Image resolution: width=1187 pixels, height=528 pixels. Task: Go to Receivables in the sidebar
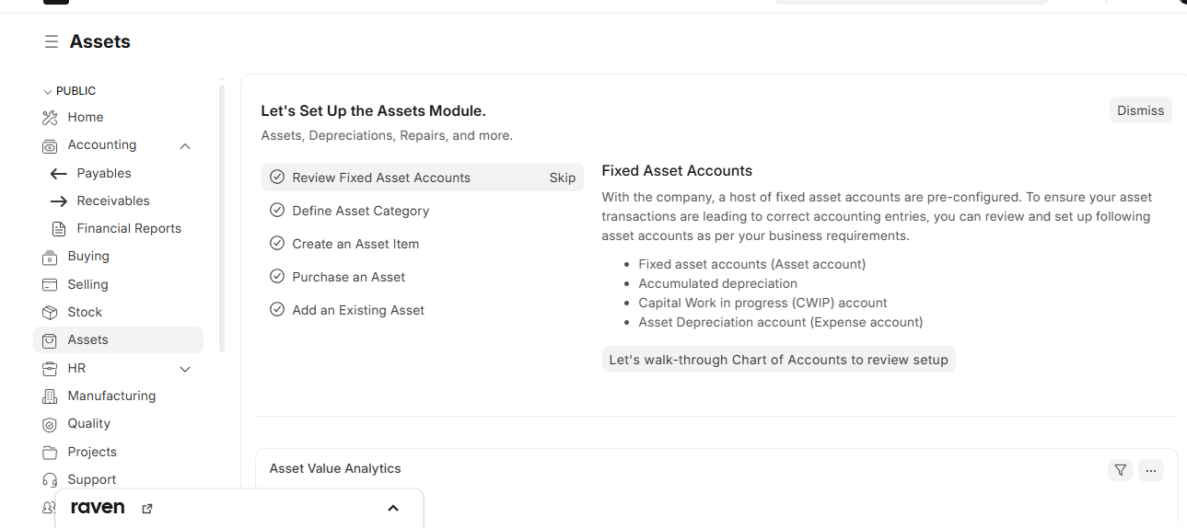coord(112,201)
